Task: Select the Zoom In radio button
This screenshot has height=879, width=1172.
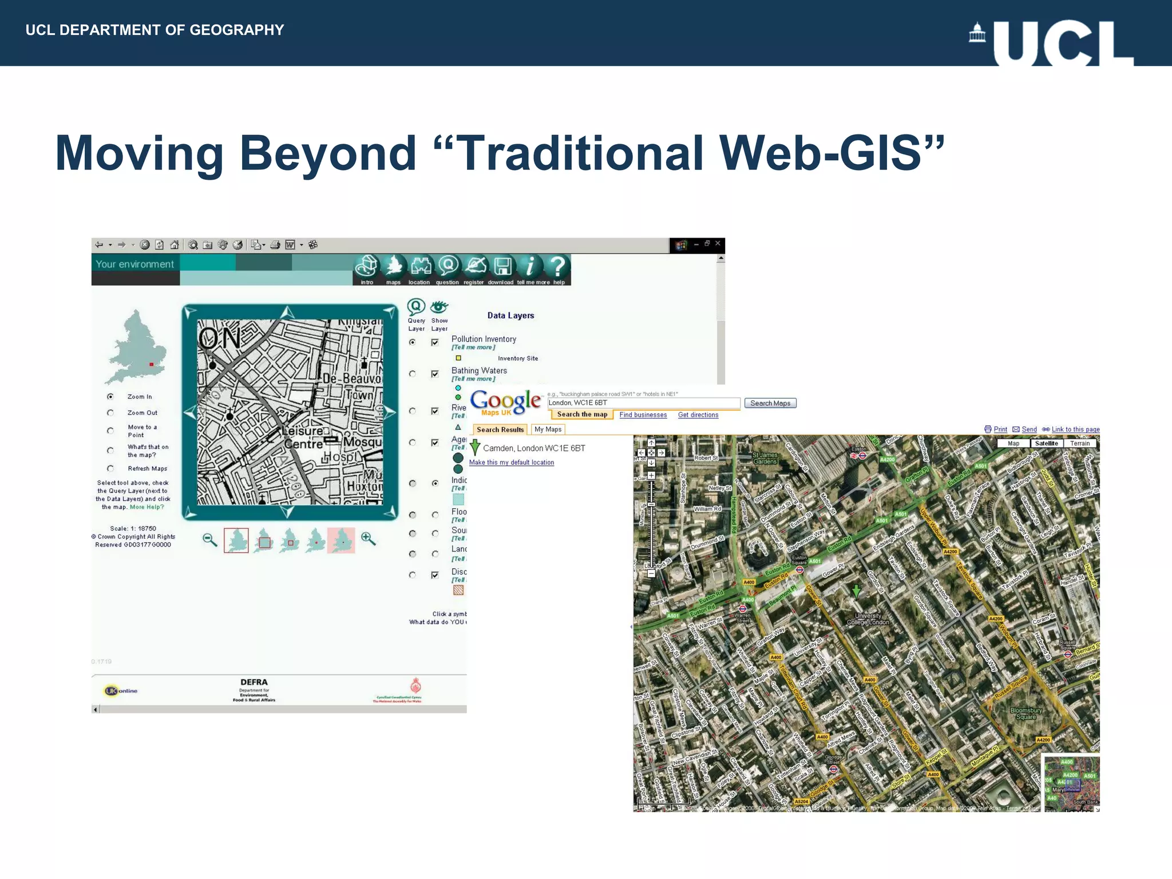Action: (110, 397)
